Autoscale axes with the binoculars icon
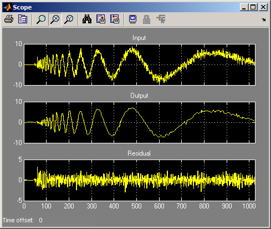Viewport: 271px width, 229px height. coord(87,19)
